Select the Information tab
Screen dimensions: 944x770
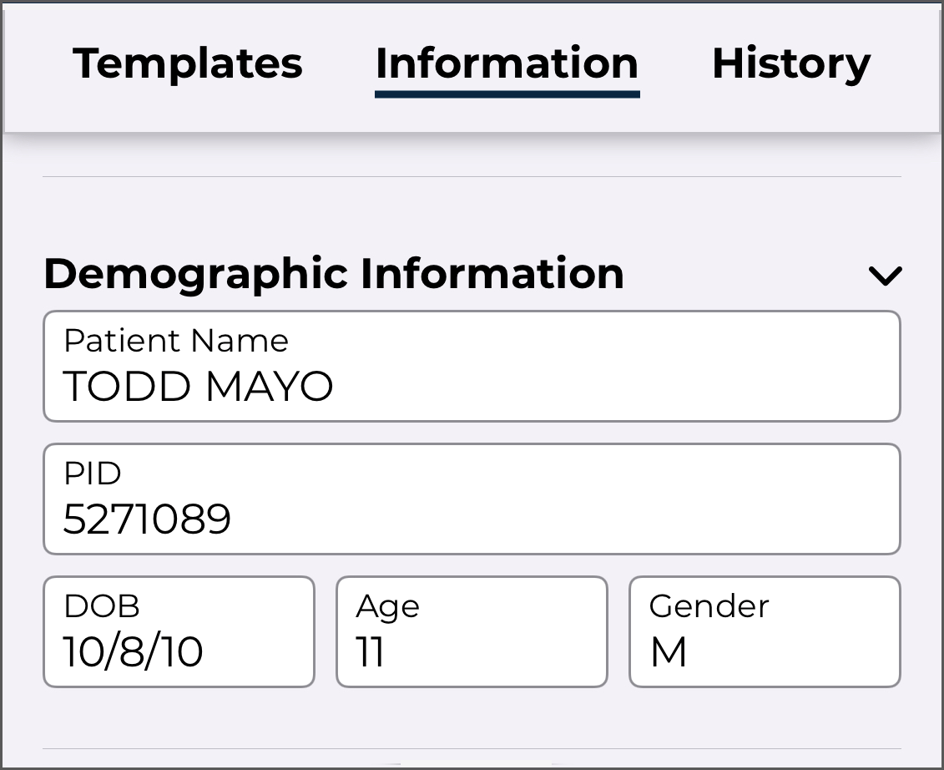coord(507,63)
